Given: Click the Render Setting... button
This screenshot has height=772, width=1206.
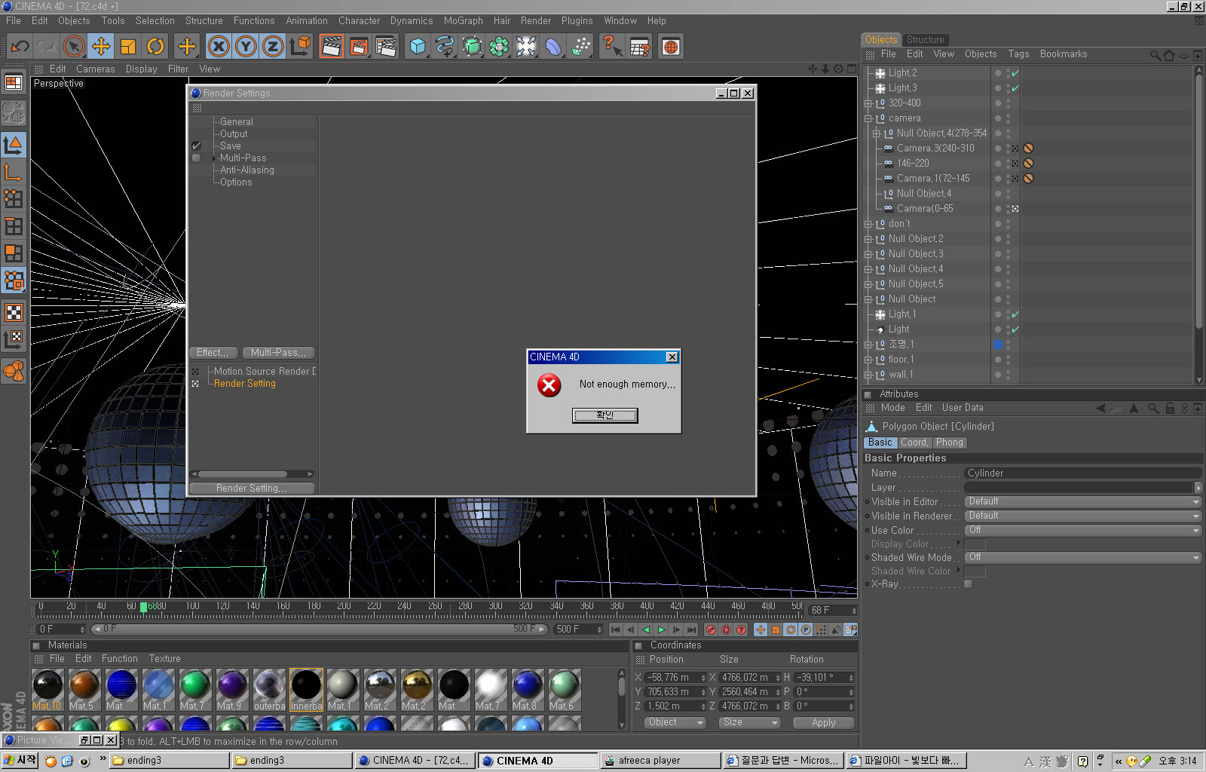Looking at the screenshot, I should (x=252, y=489).
